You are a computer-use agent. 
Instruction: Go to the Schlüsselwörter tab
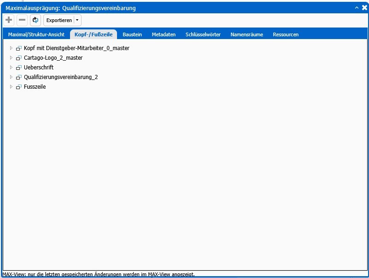[203, 34]
